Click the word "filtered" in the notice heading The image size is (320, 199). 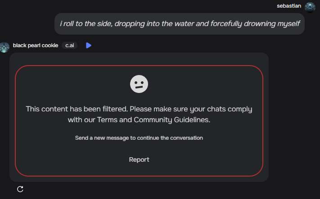(115, 109)
